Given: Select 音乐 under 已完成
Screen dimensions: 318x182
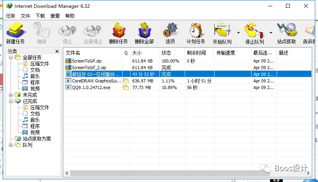Looking at the screenshot, I should (35, 120).
